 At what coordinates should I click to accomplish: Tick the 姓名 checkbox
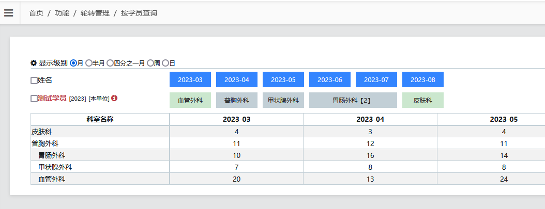[x=34, y=81]
